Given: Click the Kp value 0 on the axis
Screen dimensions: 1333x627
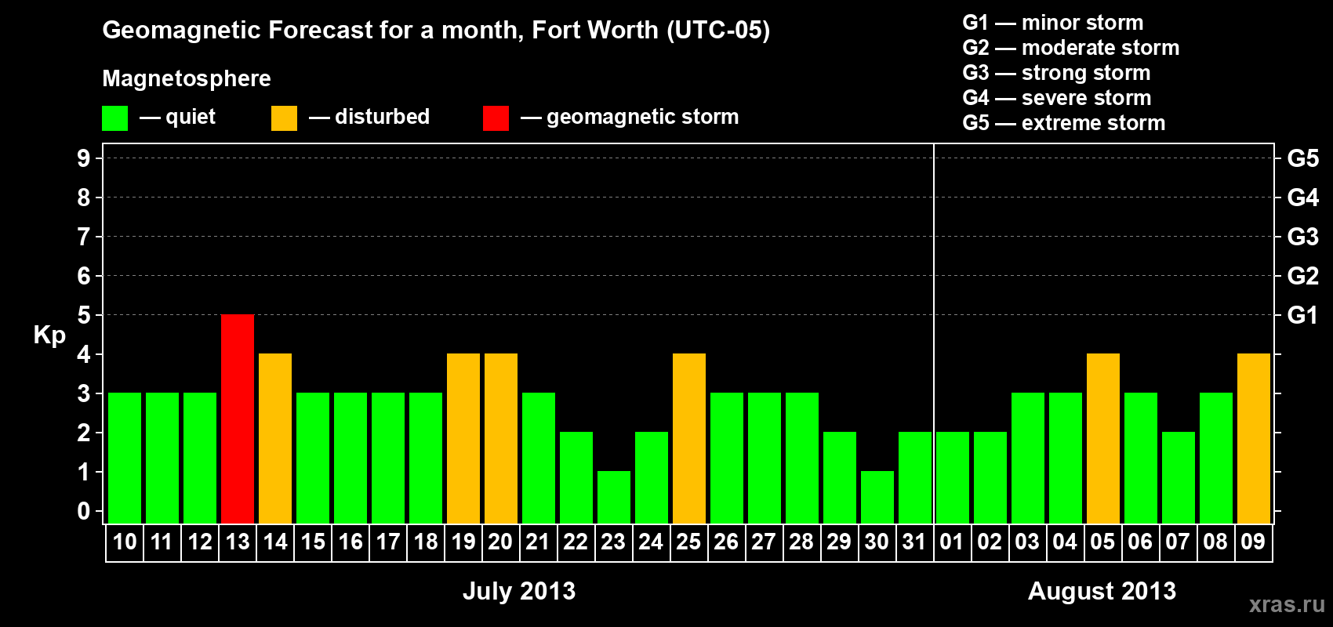Looking at the screenshot, I should [x=84, y=511].
